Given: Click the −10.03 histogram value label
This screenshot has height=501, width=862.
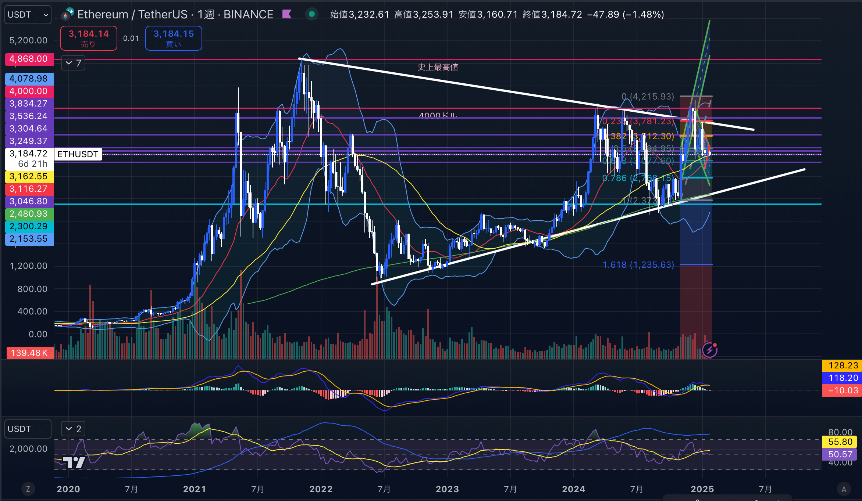Looking at the screenshot, I should pos(843,390).
